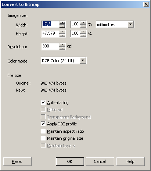Increase Resolution with up spinner arrow
This screenshot has width=151, height=171.
[62, 45]
